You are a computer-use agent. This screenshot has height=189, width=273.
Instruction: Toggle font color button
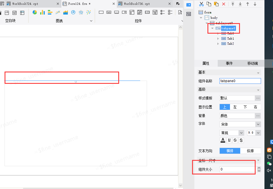click(223, 140)
